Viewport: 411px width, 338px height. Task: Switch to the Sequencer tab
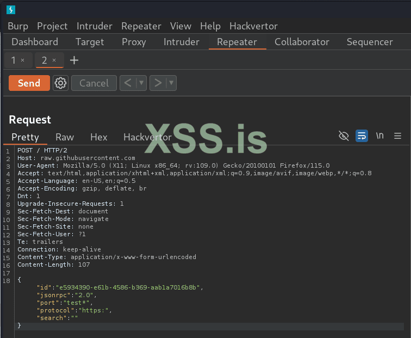pos(370,42)
